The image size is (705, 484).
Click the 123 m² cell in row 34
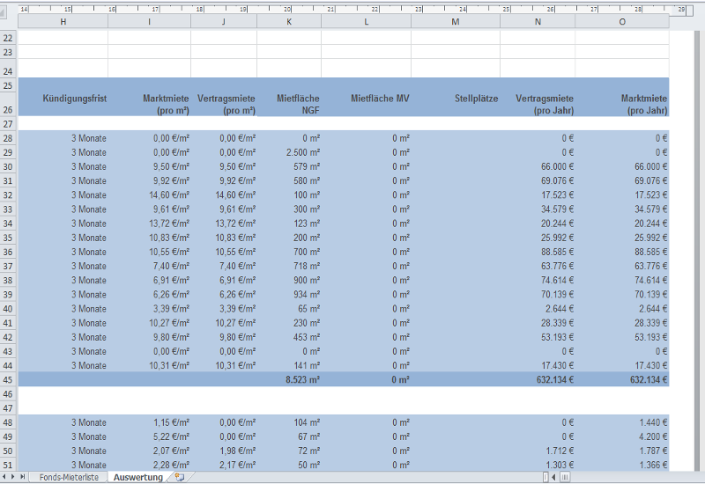(289, 224)
